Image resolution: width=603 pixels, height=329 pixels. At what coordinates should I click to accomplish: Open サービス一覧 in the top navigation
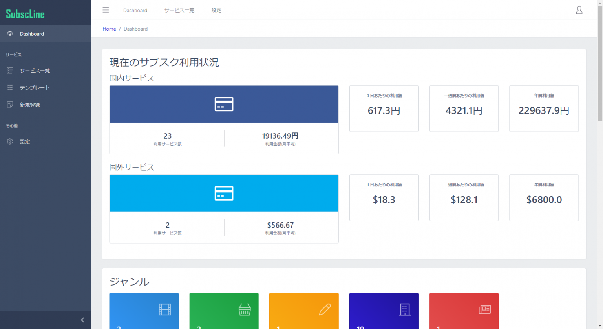coord(179,11)
